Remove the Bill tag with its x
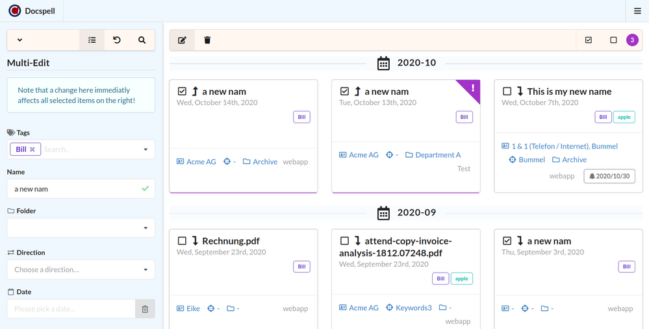This screenshot has width=649, height=329. [x=32, y=149]
